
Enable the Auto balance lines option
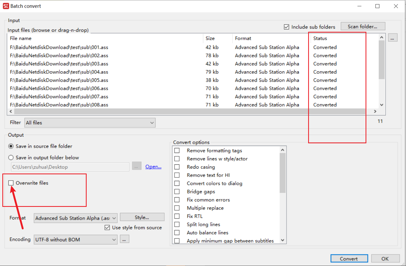(x=177, y=232)
